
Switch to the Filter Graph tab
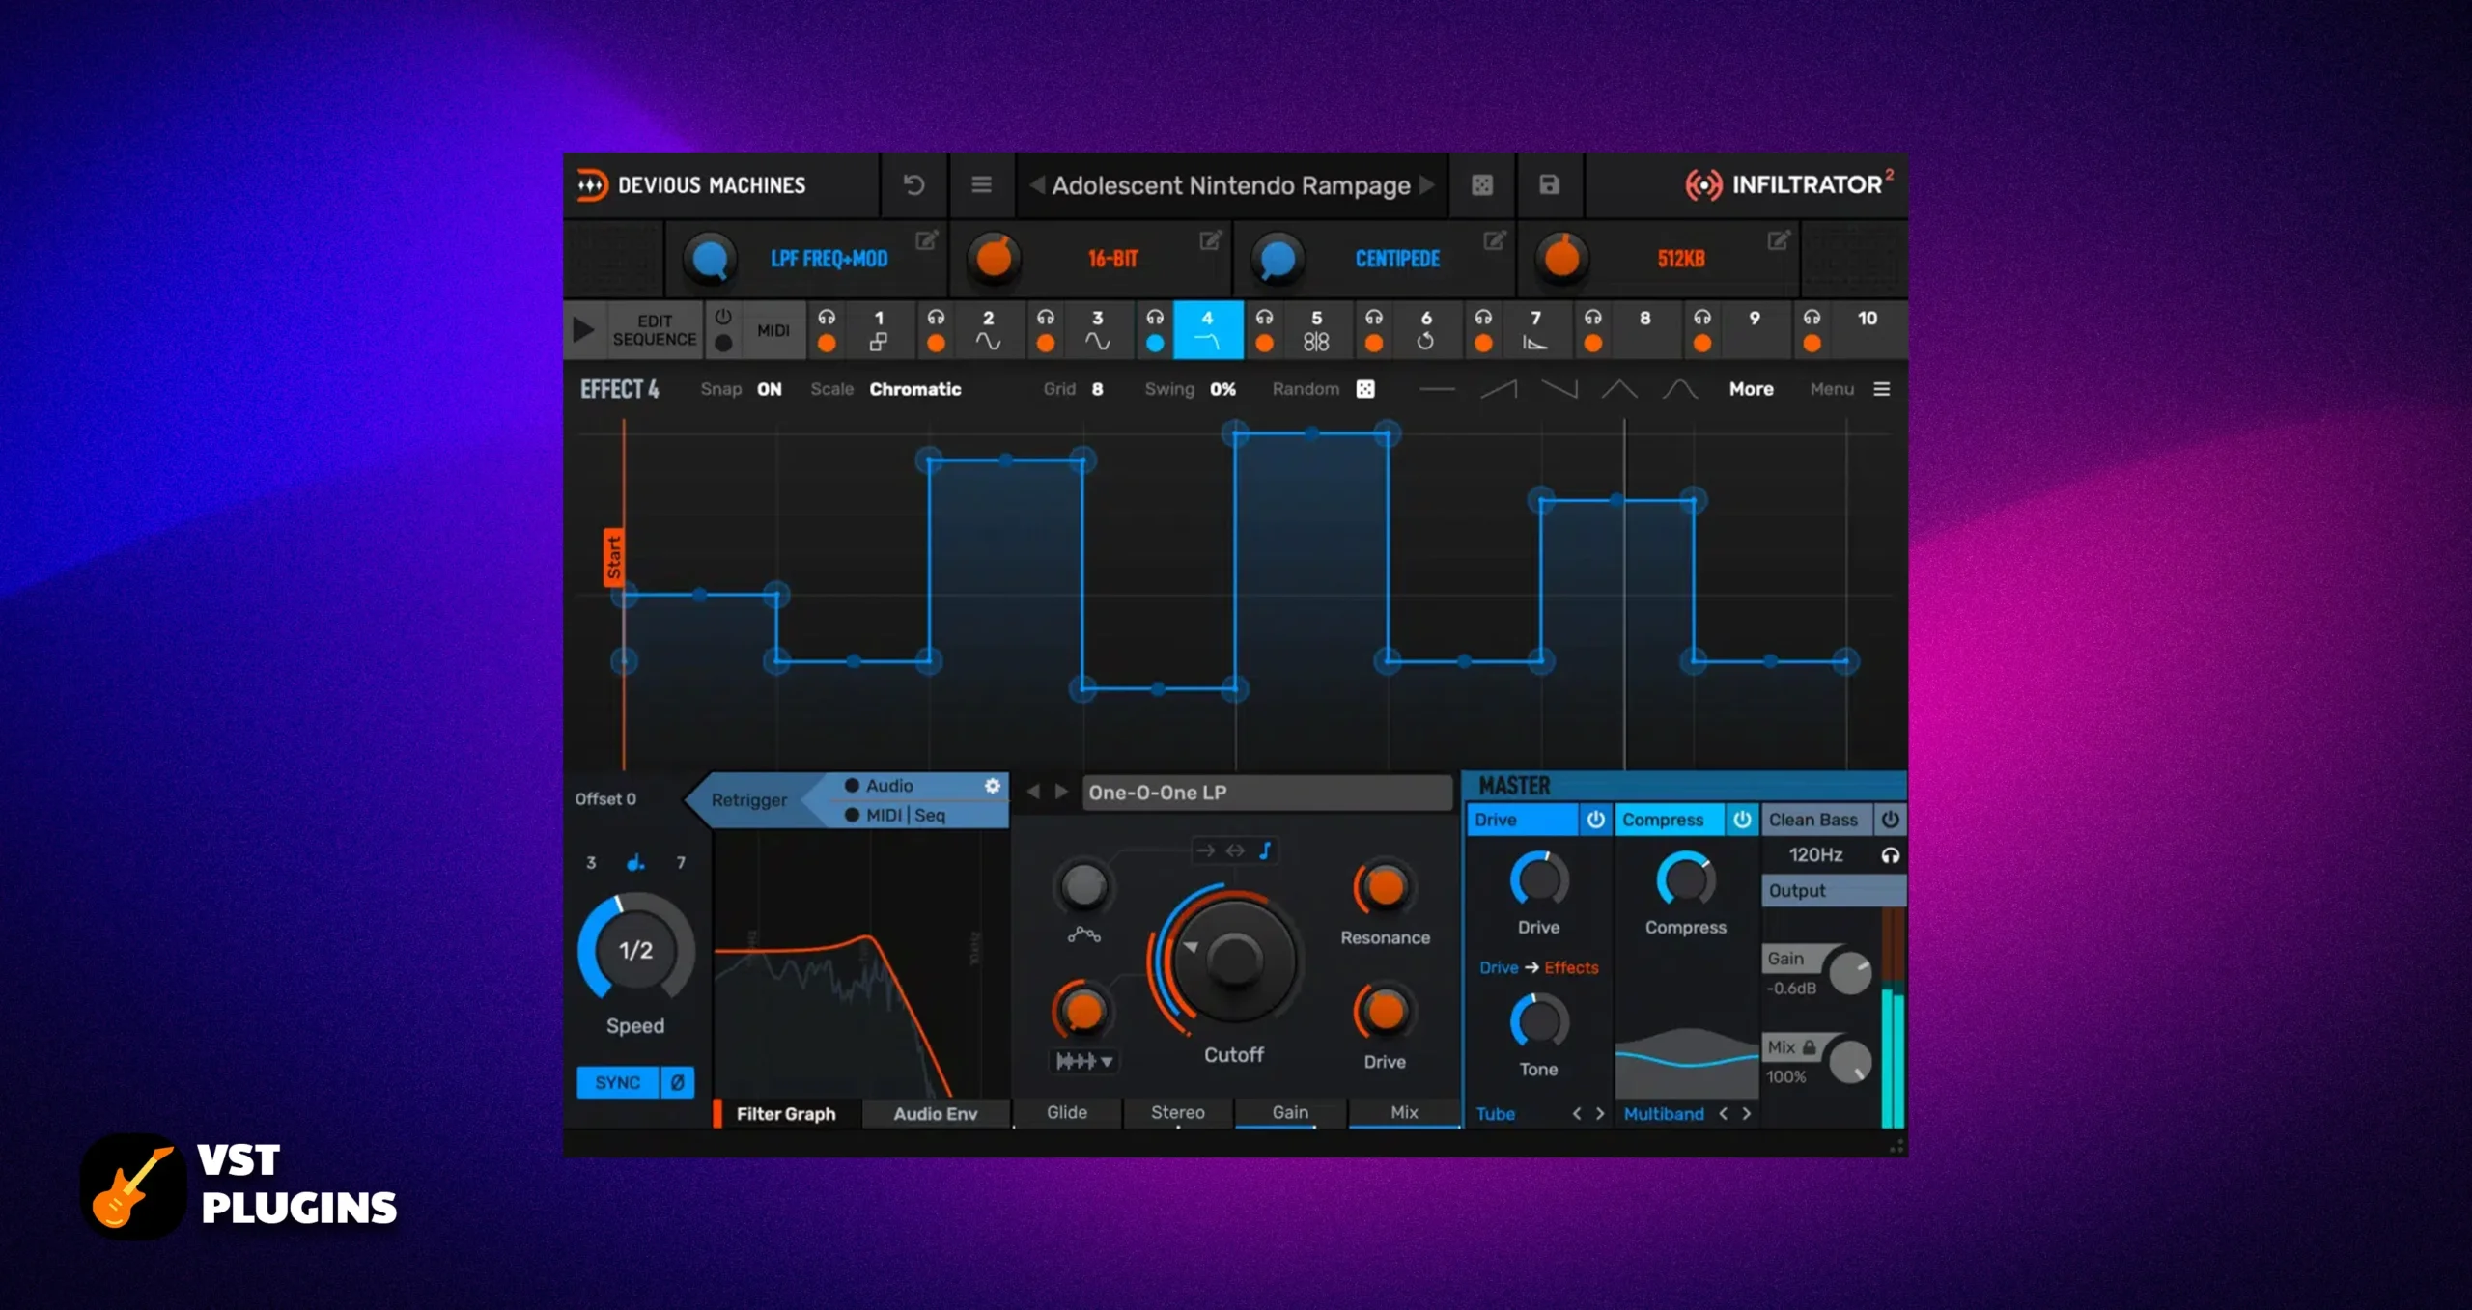(x=786, y=1113)
